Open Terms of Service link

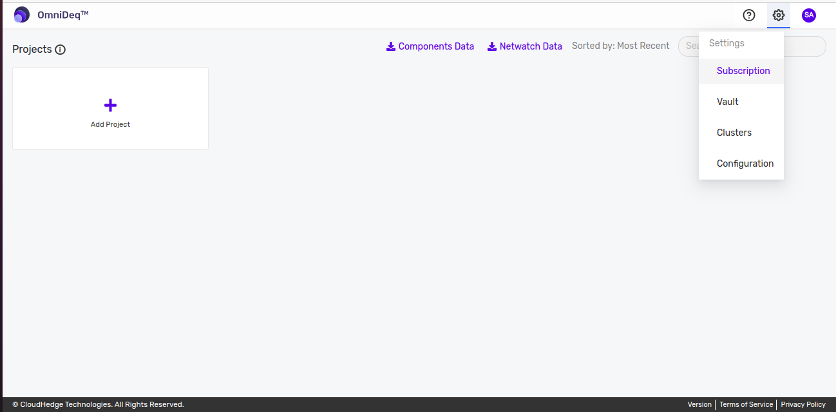tap(746, 404)
